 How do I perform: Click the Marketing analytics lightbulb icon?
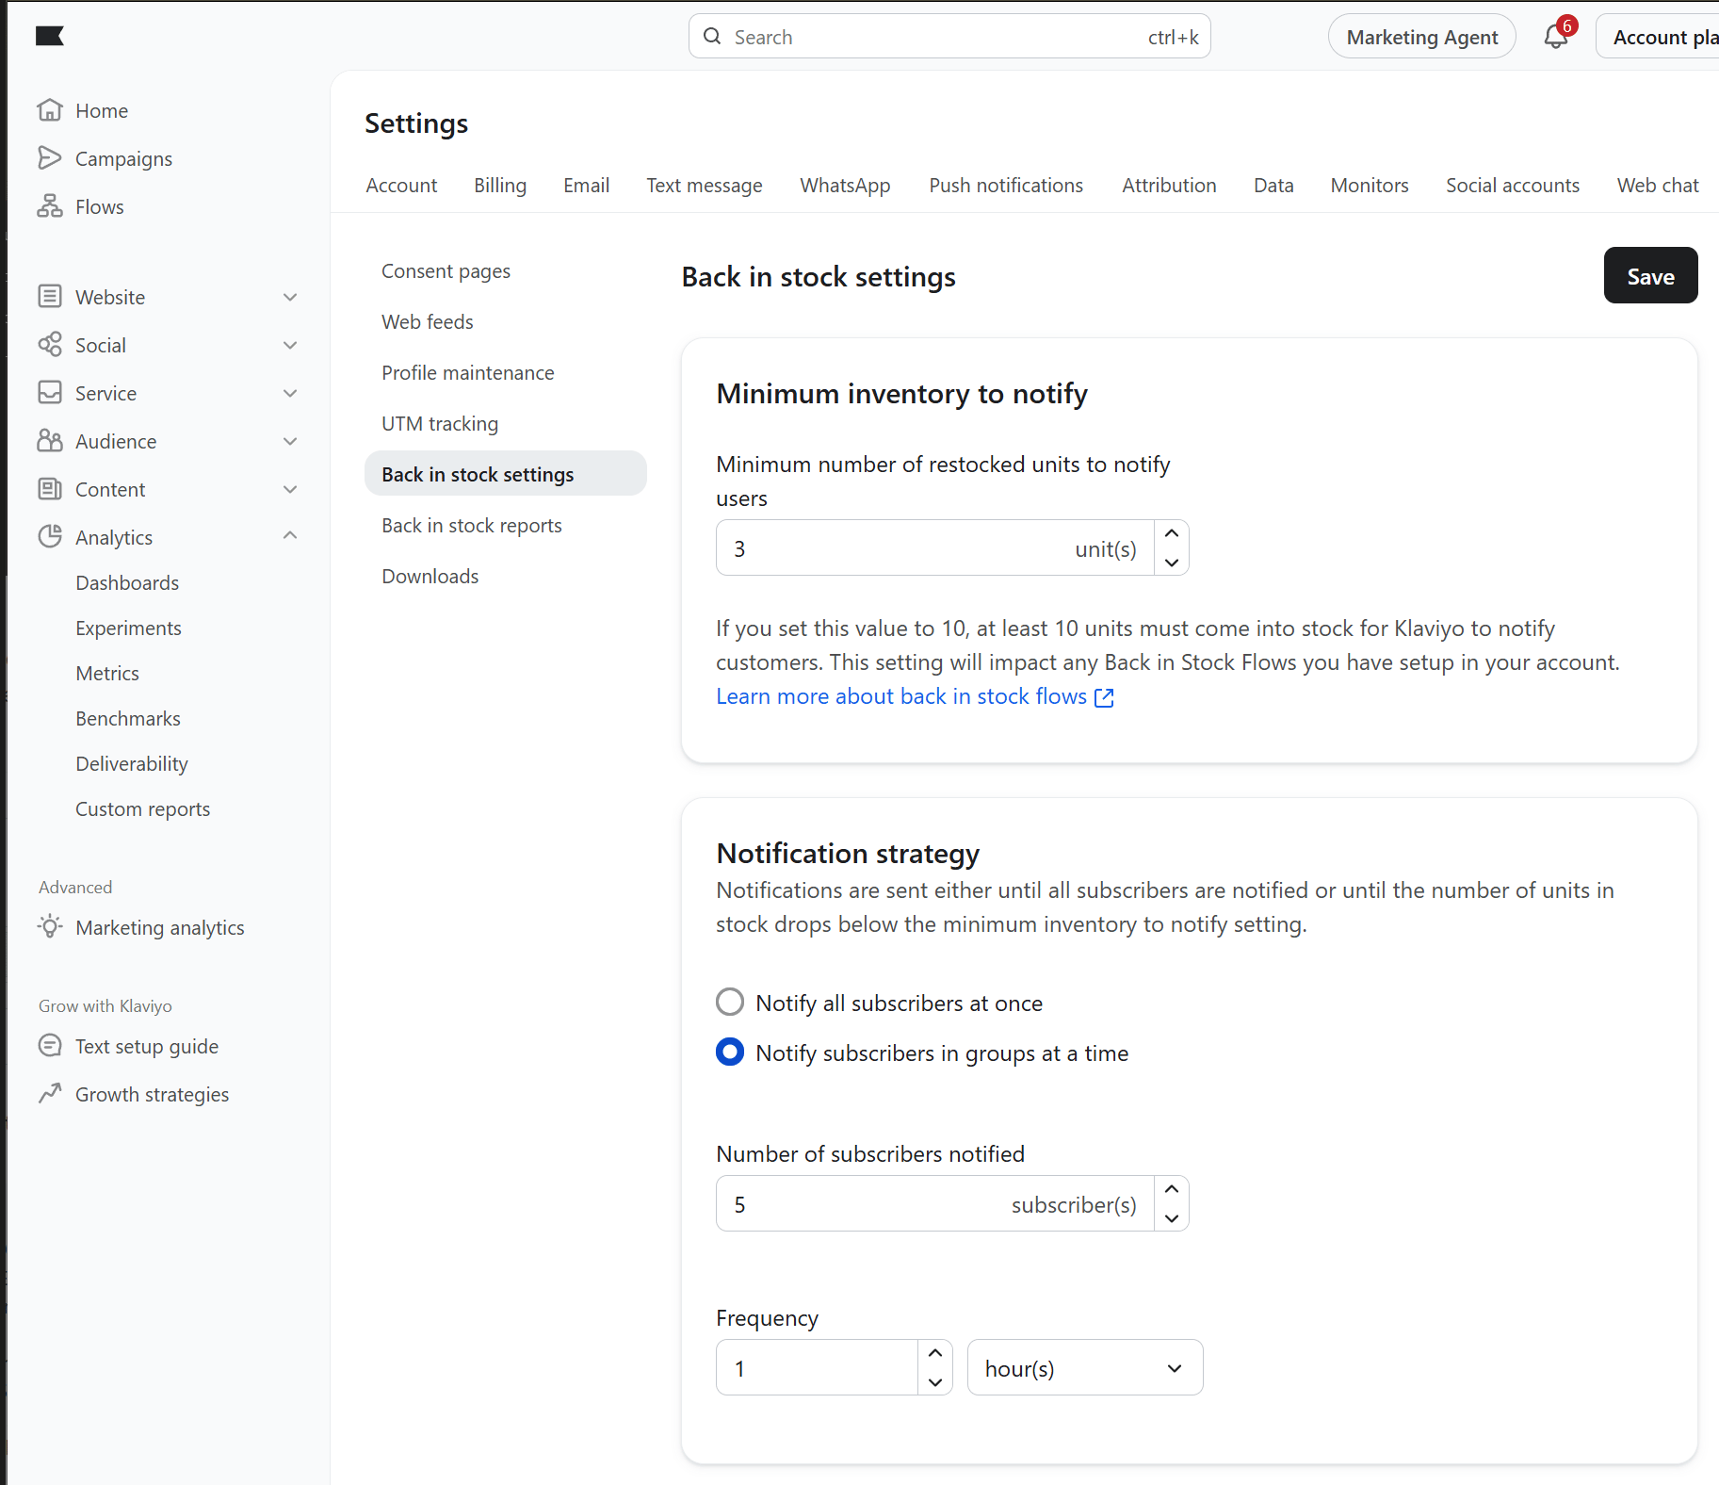click(50, 927)
